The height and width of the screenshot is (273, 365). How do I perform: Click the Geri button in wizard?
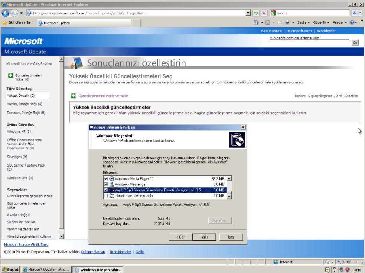(180, 237)
